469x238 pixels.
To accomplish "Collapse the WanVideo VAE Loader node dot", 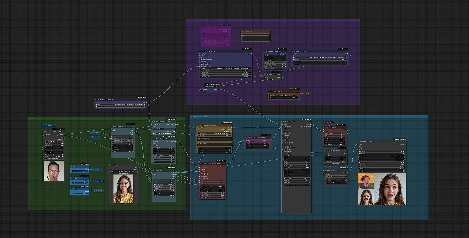I will pyautogui.click(x=269, y=91).
